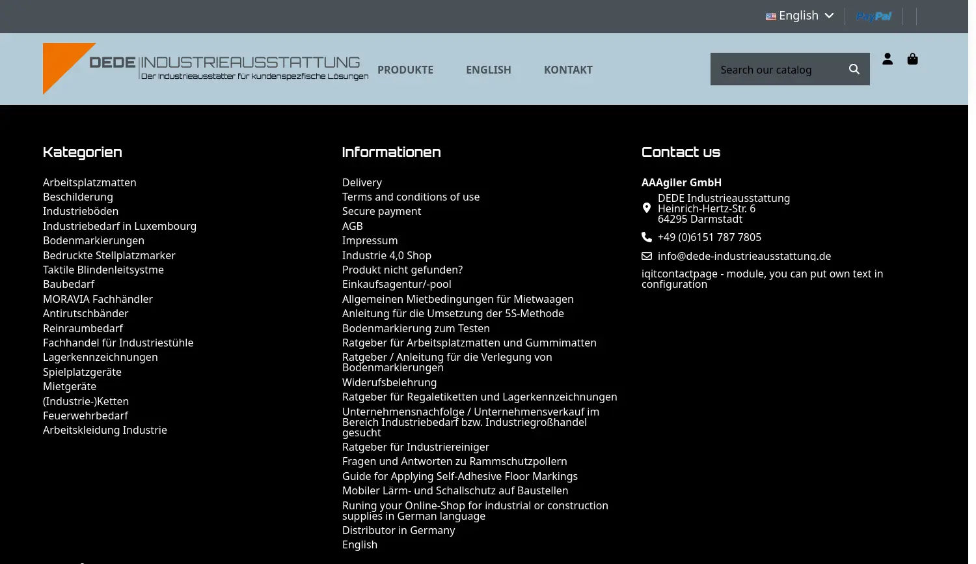976x564 pixels.
Task: Open the AGB page
Action: coord(352,226)
